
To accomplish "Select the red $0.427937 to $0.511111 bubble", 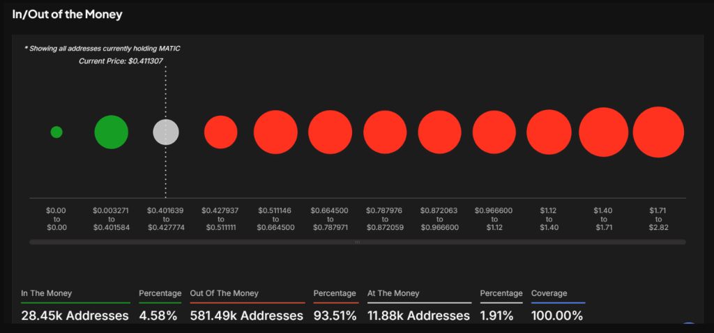I will coord(221,132).
